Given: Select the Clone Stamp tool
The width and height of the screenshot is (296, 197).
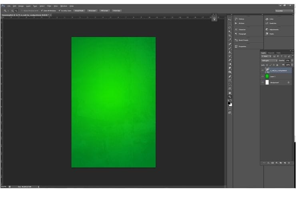Looking at the screenshot, I should [230, 52].
